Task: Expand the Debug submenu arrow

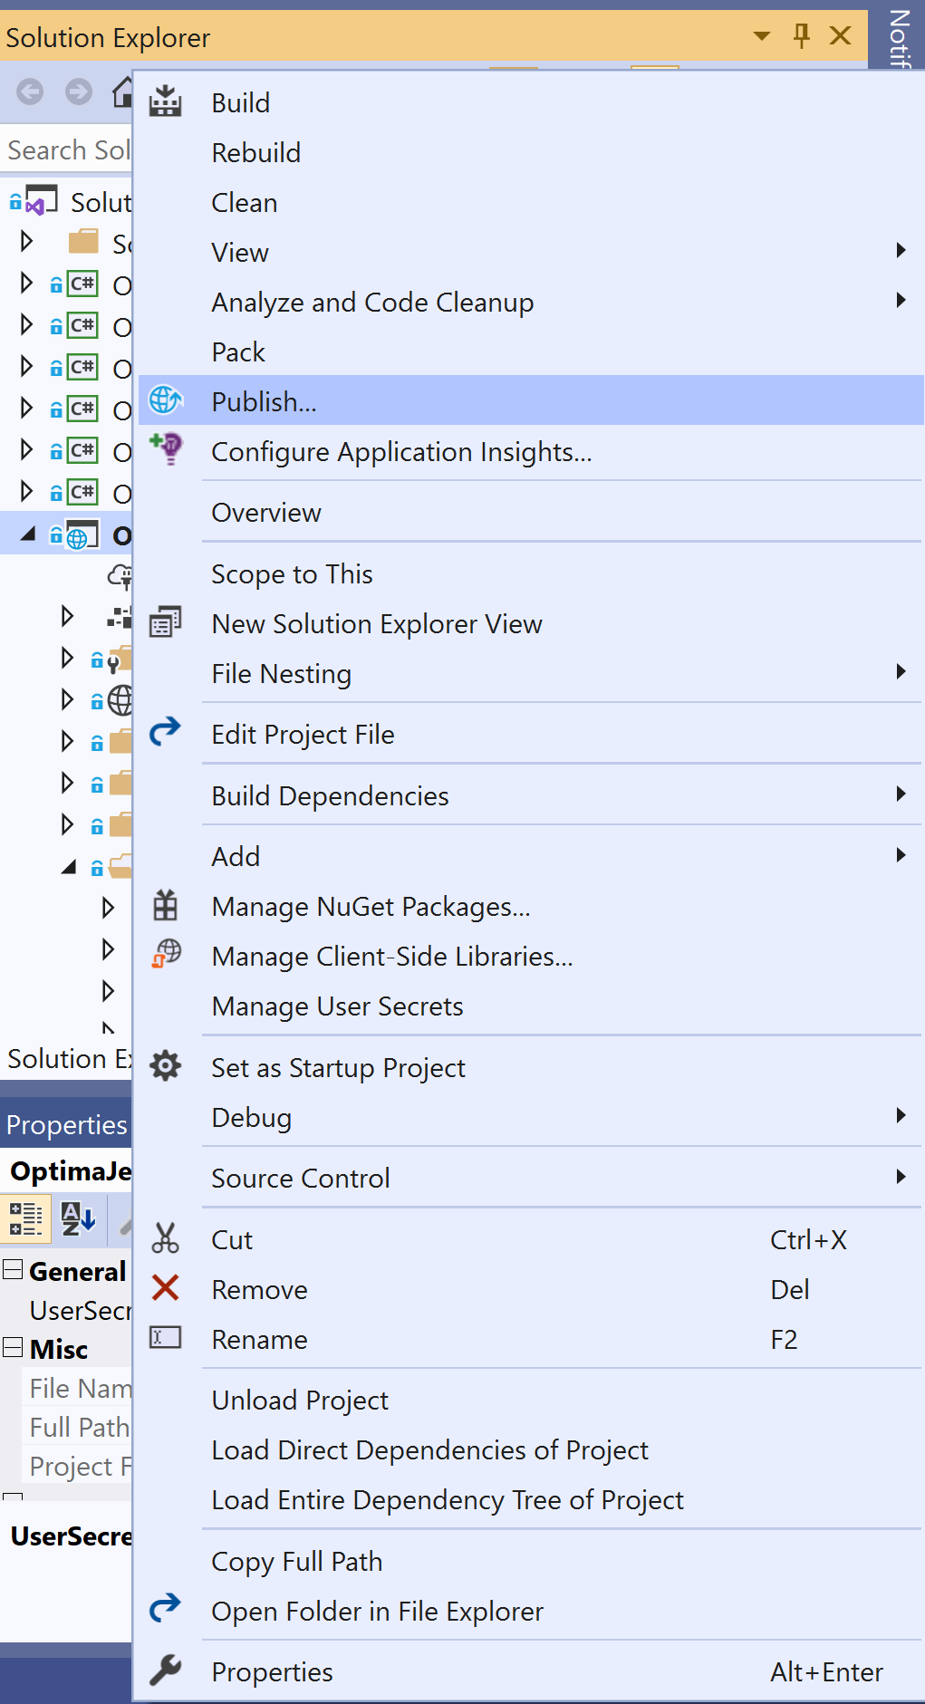Action: coord(901,1115)
